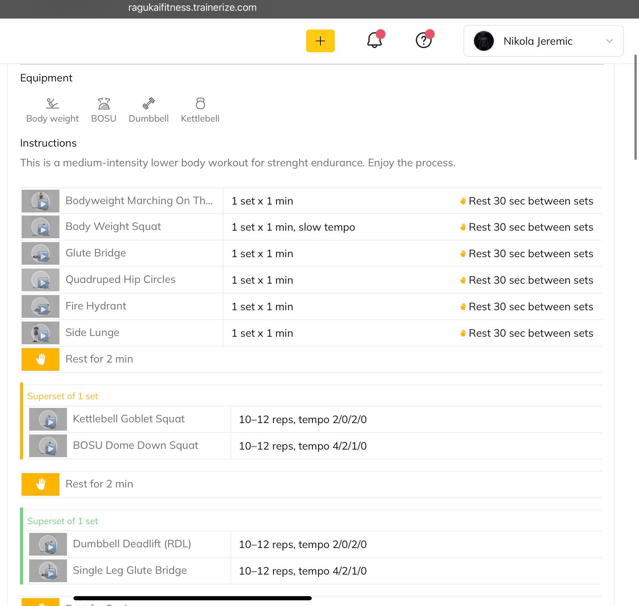Click the Instructions heading
639x606 pixels.
[48, 143]
